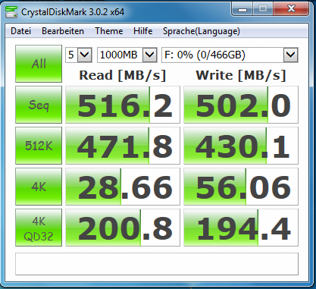Screen dimensions: 316x289
Task: Start the 4K random test
Action: (x=39, y=187)
